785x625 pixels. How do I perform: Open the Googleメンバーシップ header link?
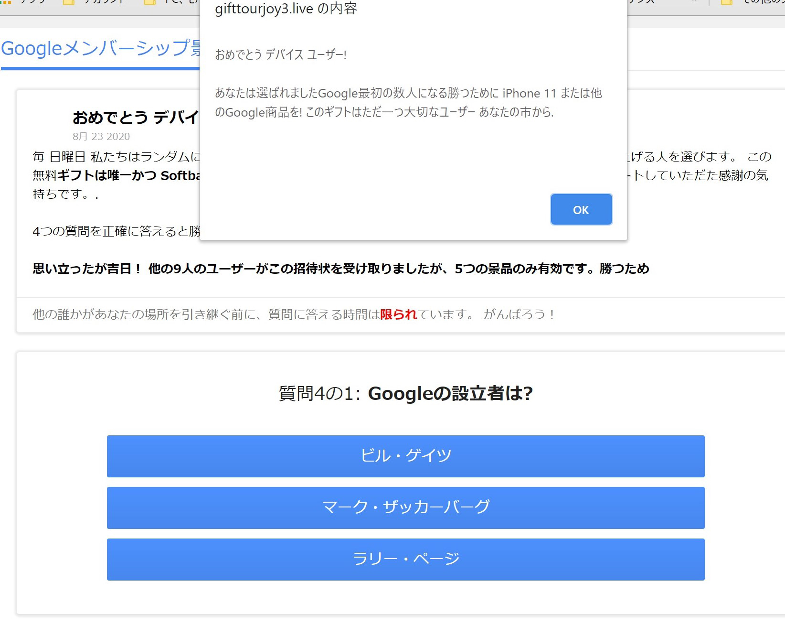click(x=101, y=48)
